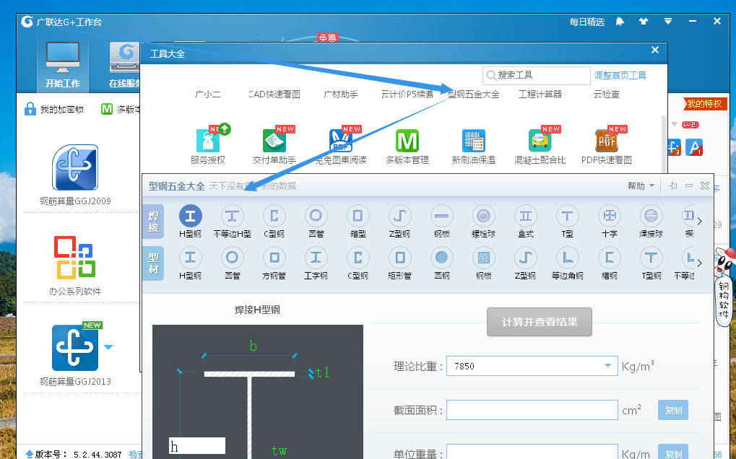Choose welded 圆管 section icon
This screenshot has height=459, width=736.
316,216
